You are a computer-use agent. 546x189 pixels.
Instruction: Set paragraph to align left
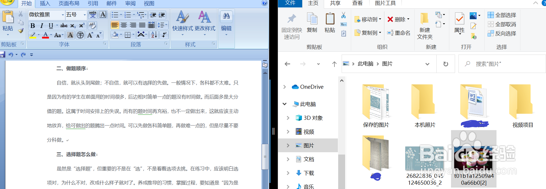pos(115,25)
